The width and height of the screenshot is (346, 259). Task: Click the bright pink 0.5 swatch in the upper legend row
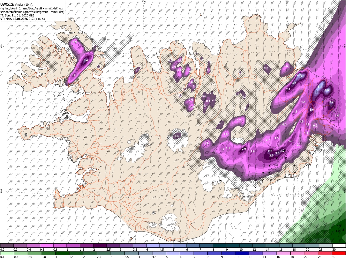pyautogui.click(x=47, y=246)
